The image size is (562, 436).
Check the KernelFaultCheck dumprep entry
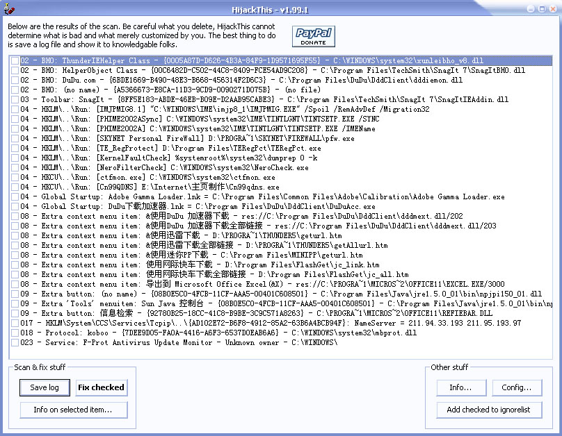pyautogui.click(x=15, y=158)
